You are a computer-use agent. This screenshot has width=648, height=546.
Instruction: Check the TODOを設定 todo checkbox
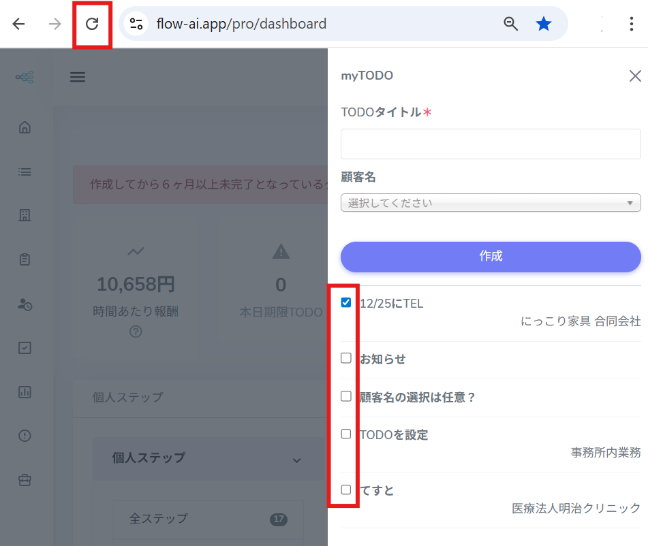[346, 434]
